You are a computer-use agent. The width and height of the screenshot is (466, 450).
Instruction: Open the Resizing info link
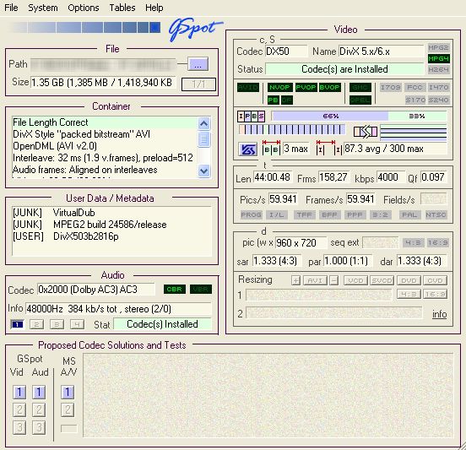(x=439, y=314)
